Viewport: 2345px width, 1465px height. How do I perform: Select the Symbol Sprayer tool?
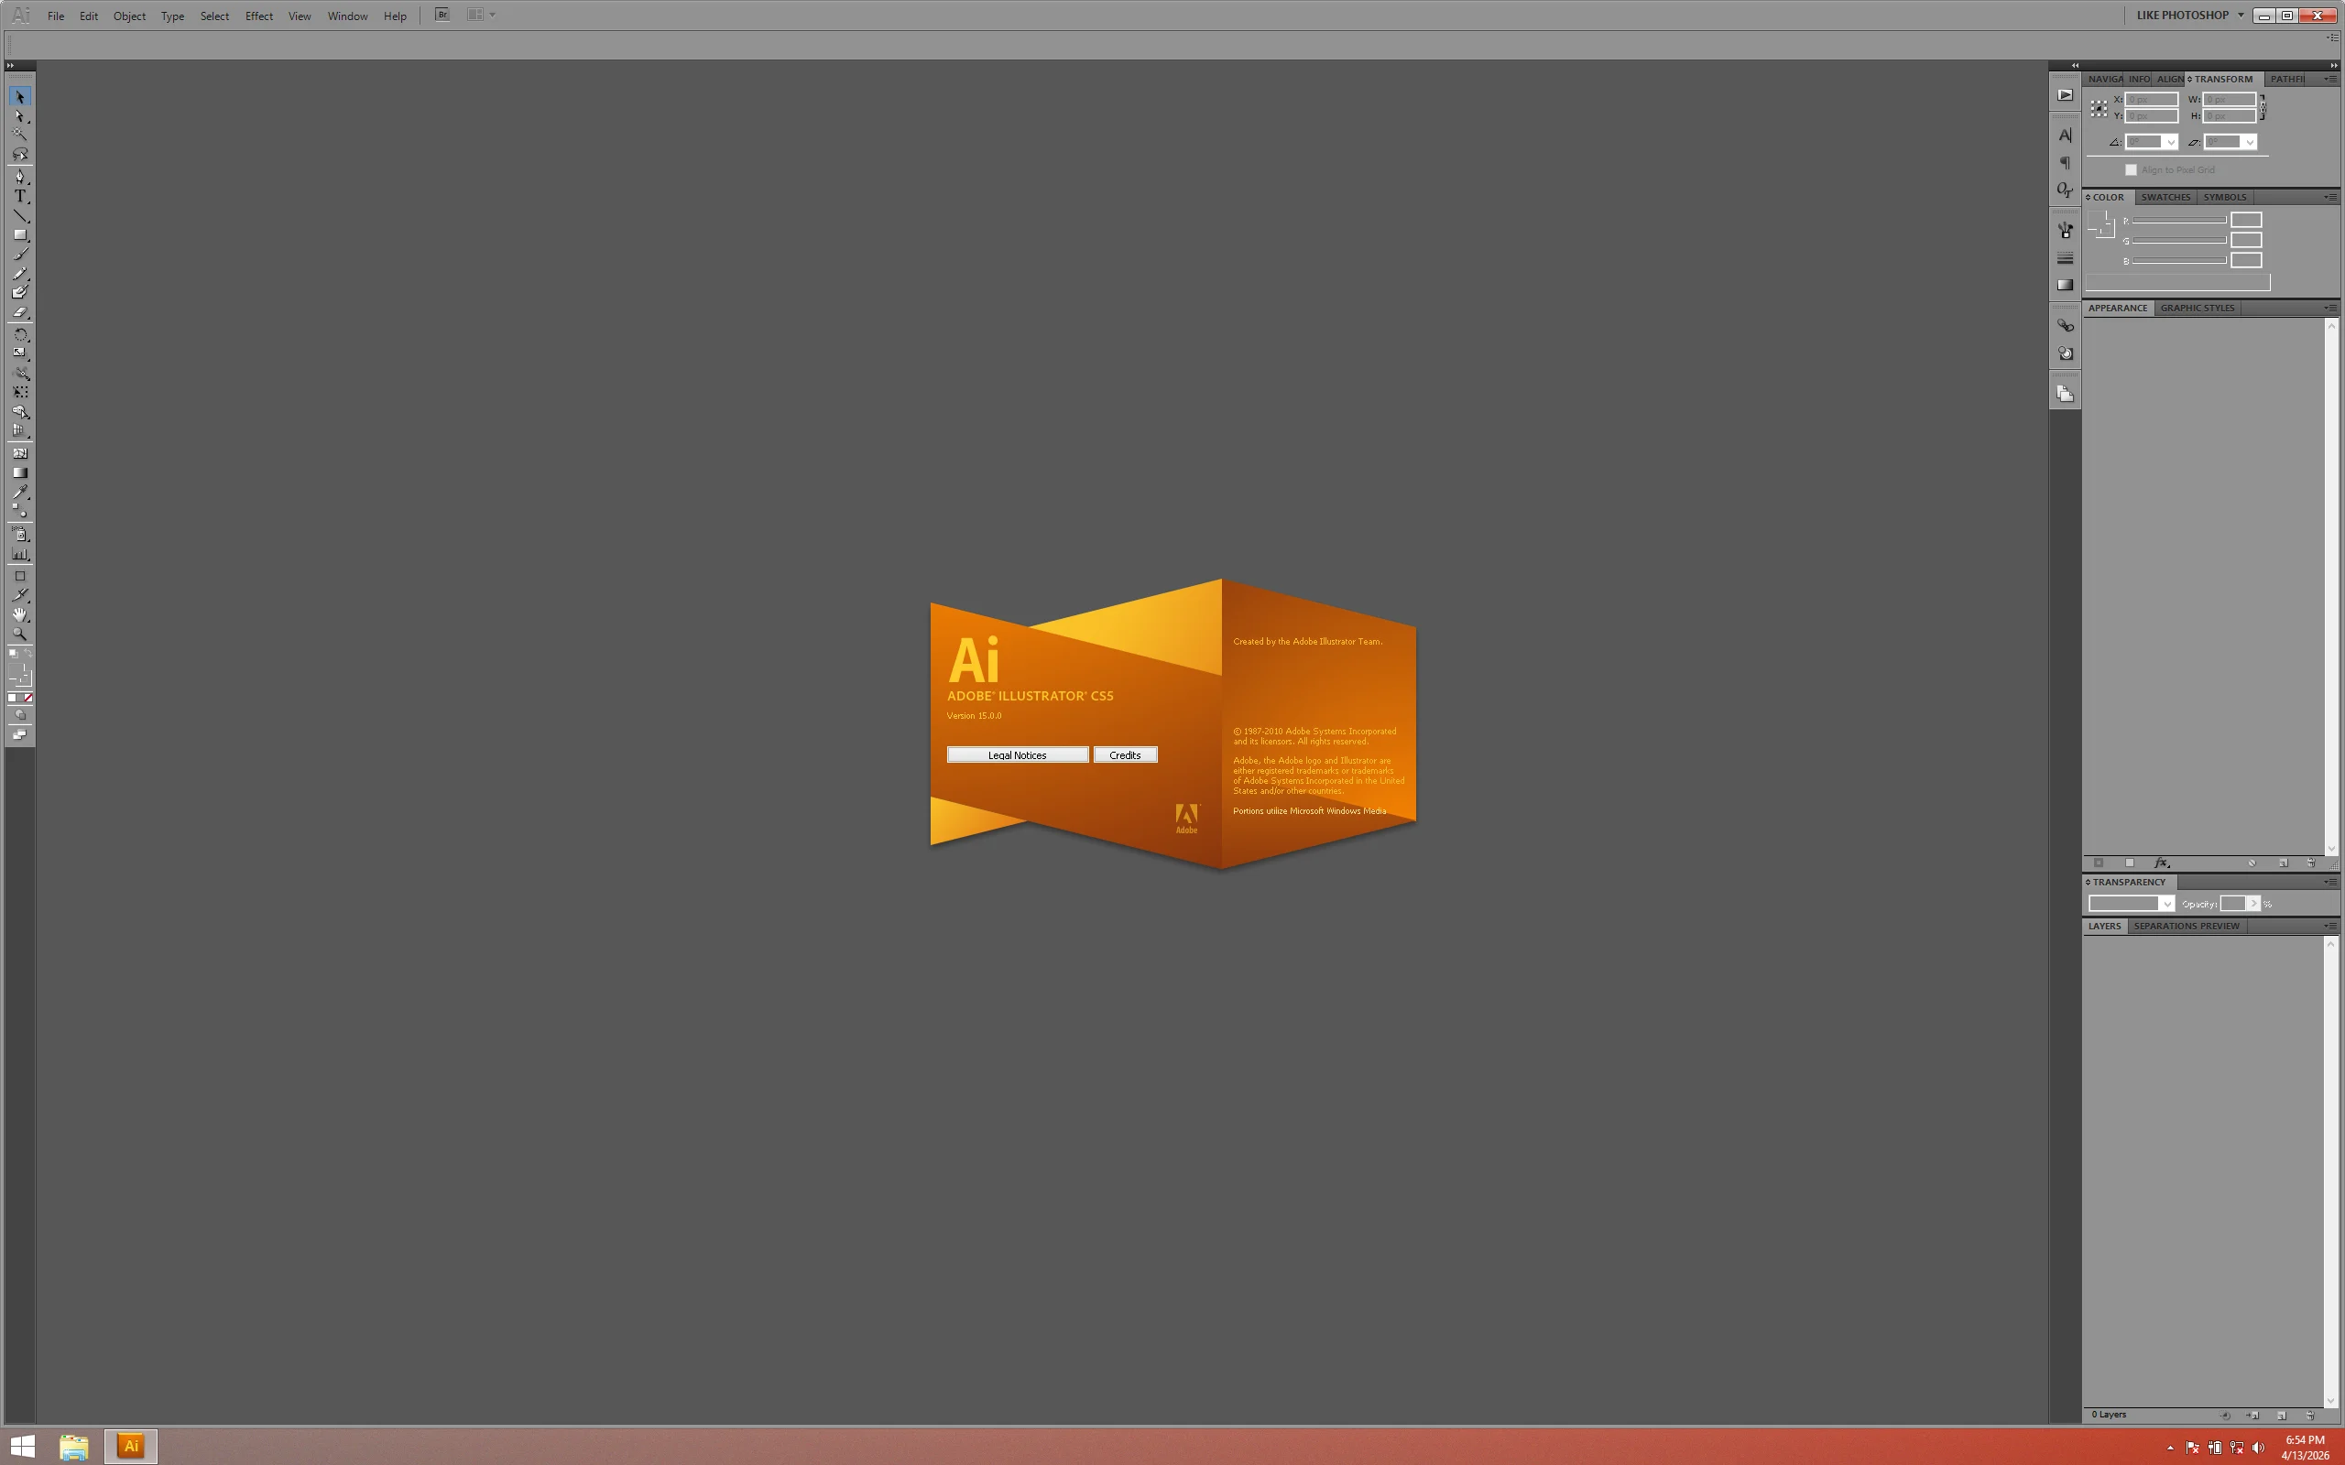[19, 535]
